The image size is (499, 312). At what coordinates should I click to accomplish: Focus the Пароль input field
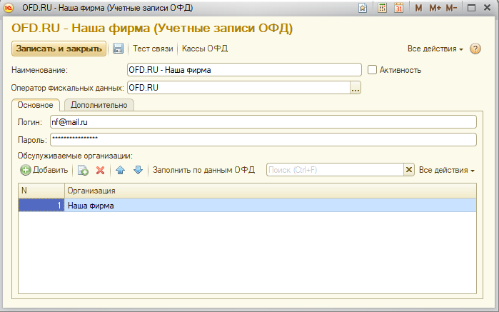click(x=263, y=140)
